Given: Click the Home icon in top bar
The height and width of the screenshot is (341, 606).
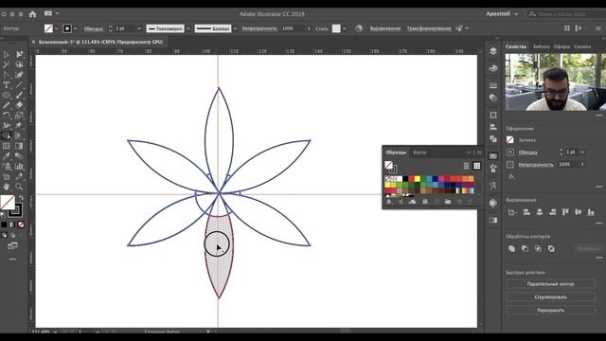Looking at the screenshot, I should coord(32,14).
